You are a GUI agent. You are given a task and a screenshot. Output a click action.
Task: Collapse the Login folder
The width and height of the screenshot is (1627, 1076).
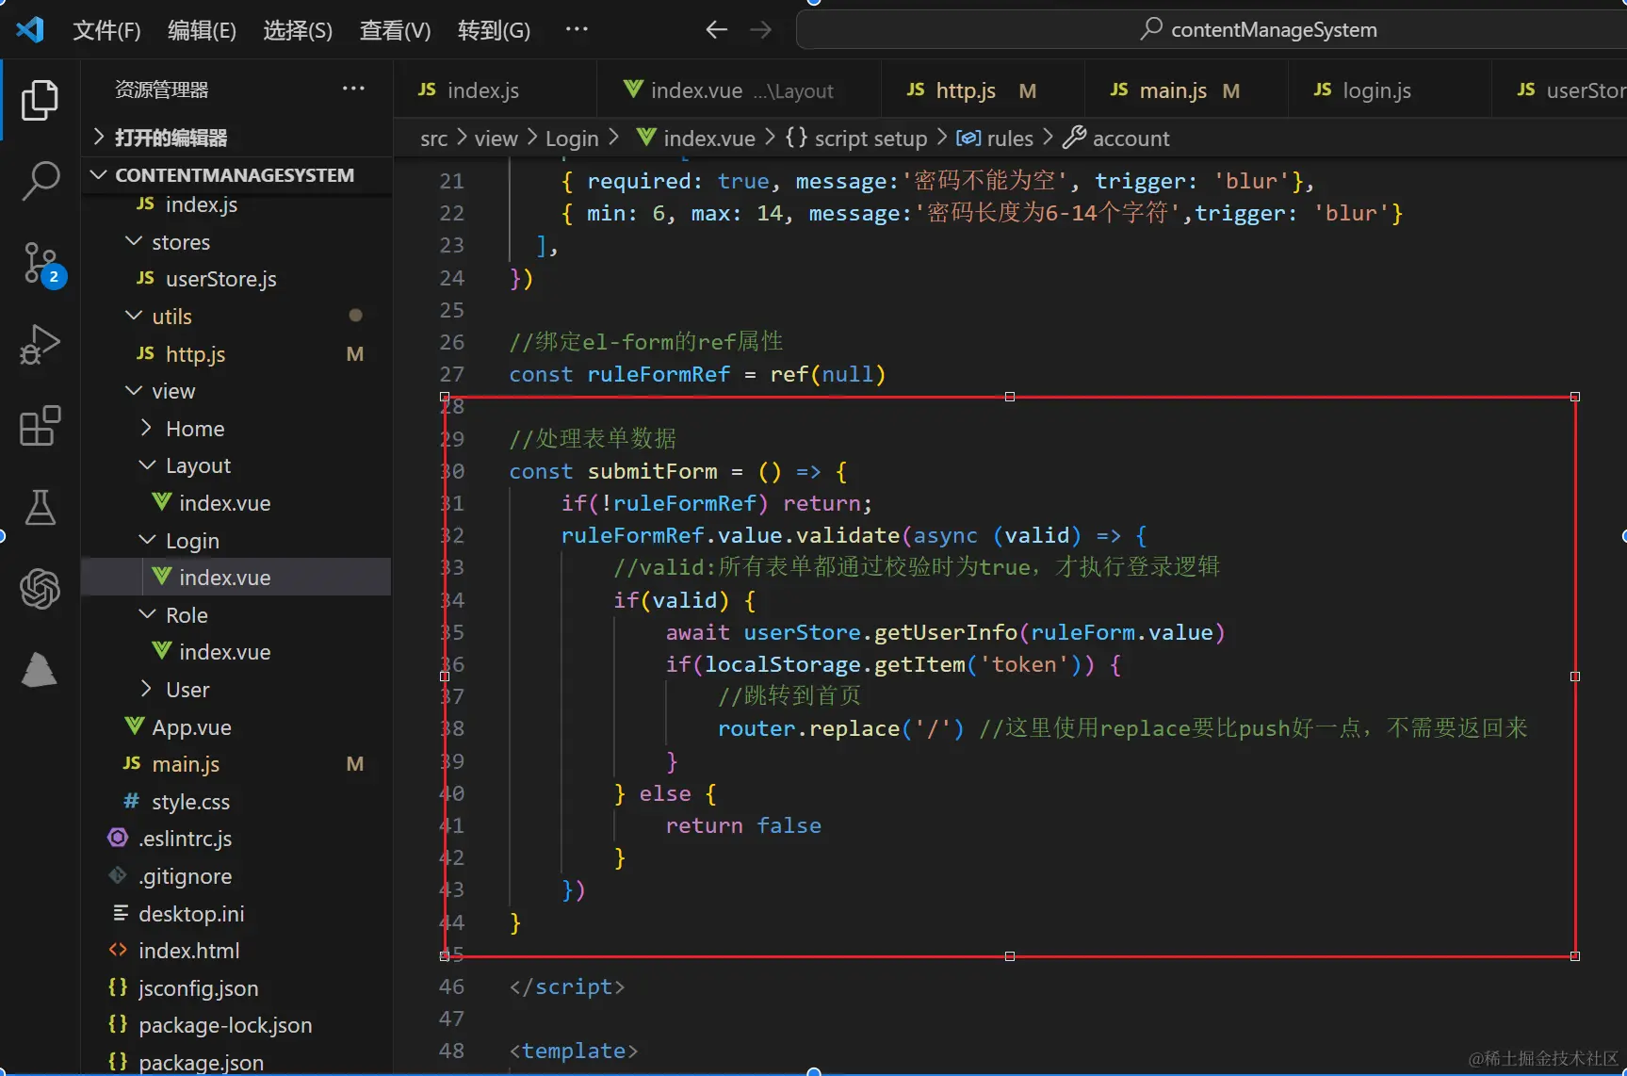(x=236, y=541)
